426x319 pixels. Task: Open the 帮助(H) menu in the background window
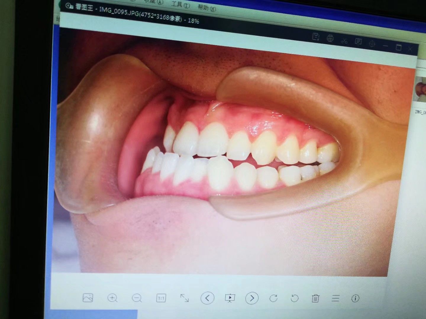coord(206,8)
